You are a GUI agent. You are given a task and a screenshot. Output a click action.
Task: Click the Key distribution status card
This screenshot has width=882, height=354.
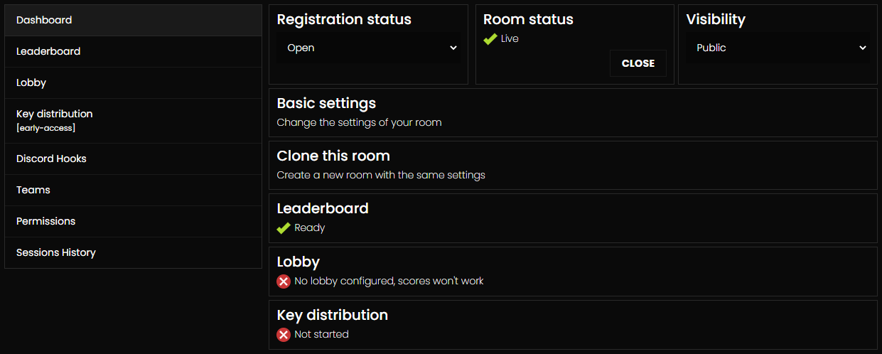point(573,324)
